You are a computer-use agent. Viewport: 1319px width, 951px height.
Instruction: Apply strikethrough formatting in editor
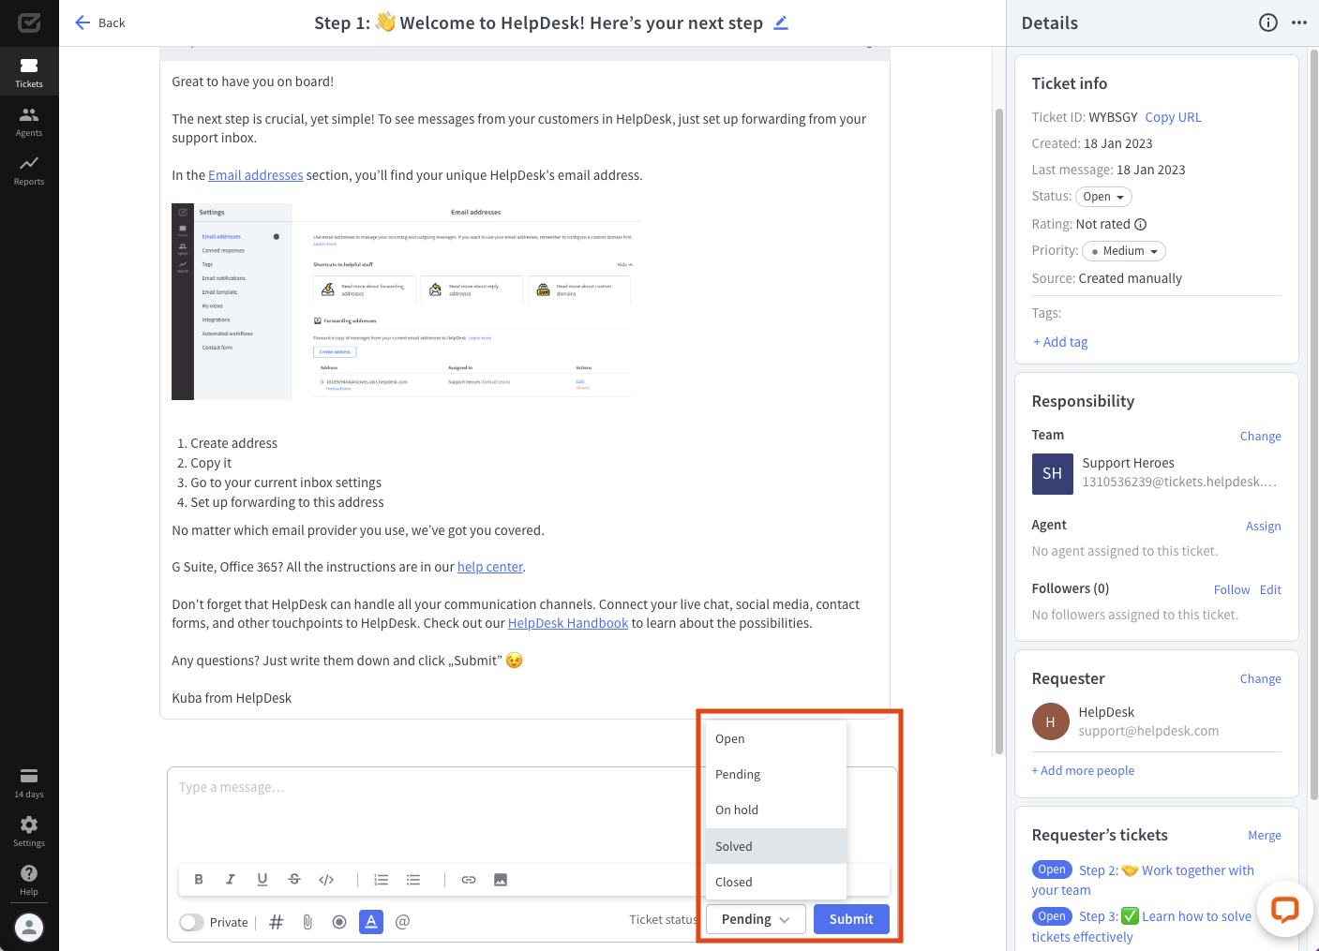294,880
